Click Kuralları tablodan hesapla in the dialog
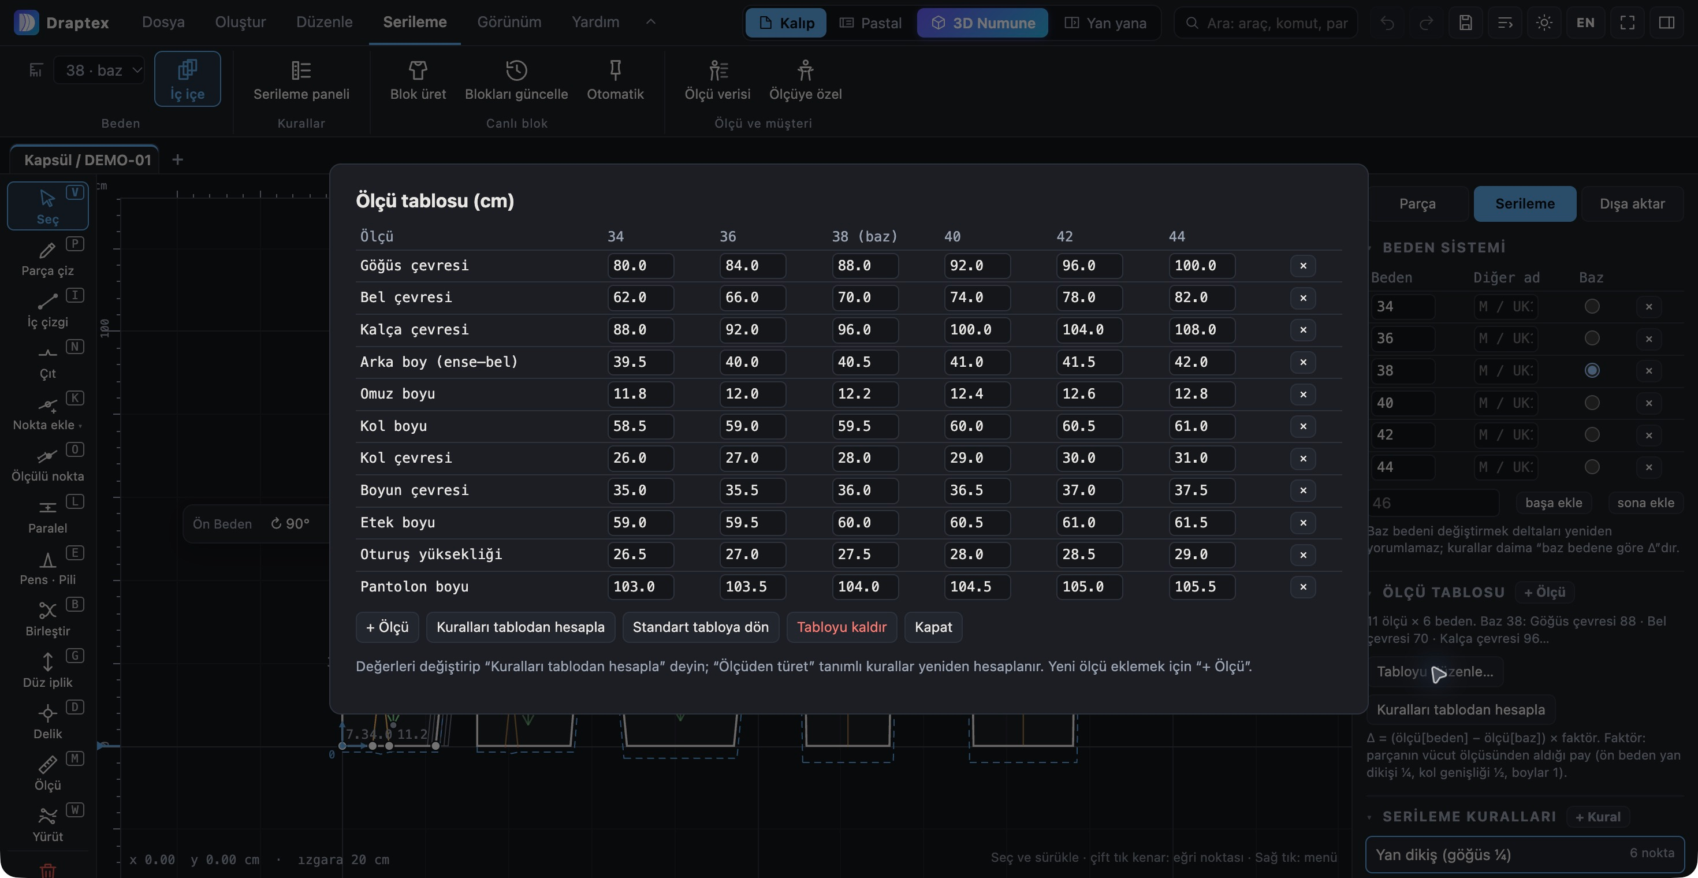1698x878 pixels. tap(520, 627)
